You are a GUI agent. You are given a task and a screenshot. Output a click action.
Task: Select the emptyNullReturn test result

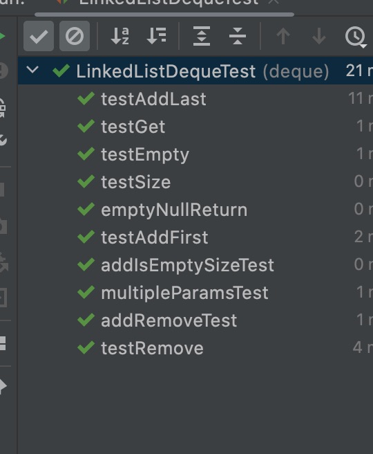[195, 210]
